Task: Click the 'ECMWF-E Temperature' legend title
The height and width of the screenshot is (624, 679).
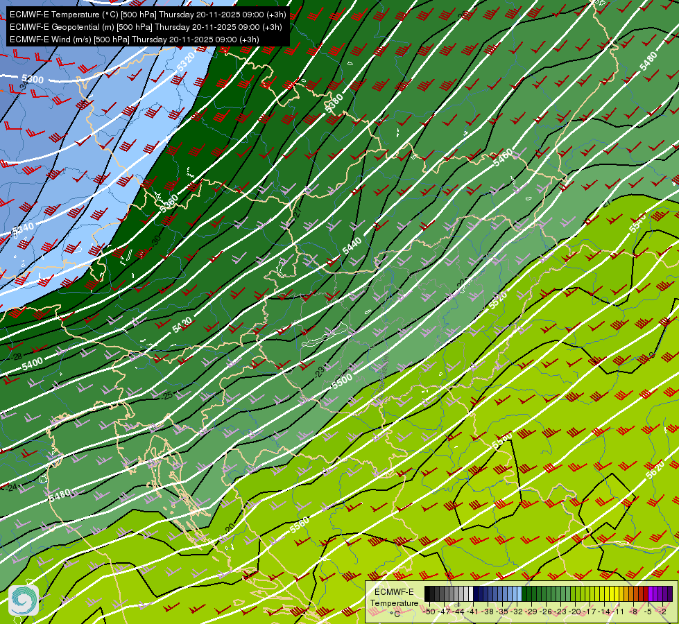Action: (394, 597)
